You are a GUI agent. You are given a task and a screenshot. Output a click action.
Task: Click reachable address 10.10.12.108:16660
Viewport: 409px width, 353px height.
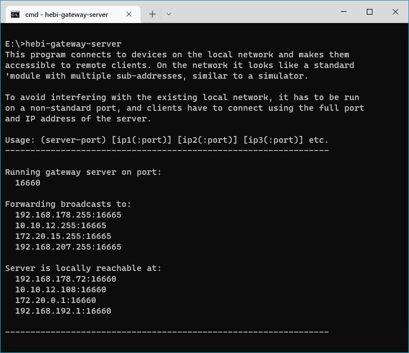tap(60, 289)
